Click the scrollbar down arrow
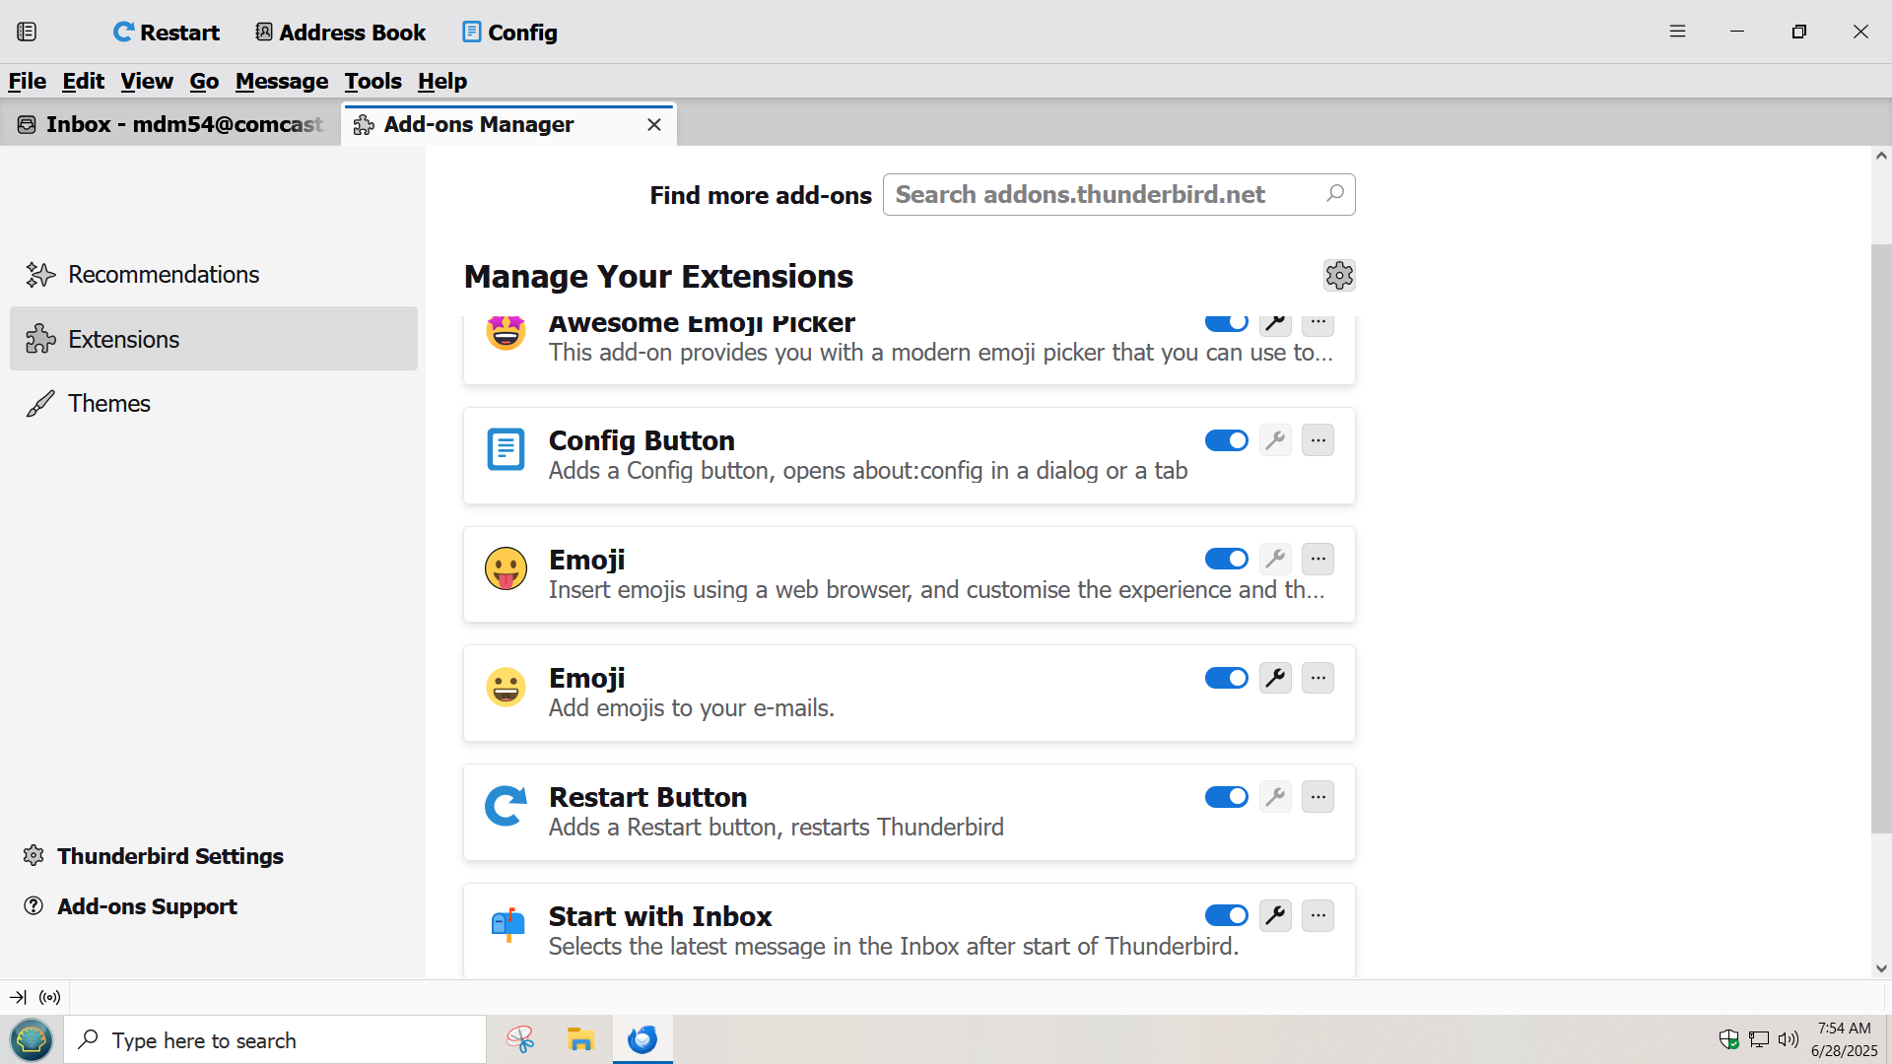 pyautogui.click(x=1881, y=968)
